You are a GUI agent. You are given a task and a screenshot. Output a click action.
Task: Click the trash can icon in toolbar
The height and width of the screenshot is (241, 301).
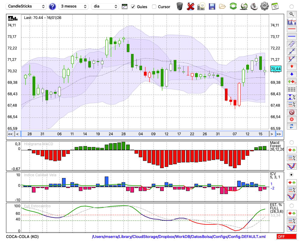(x=180, y=6)
